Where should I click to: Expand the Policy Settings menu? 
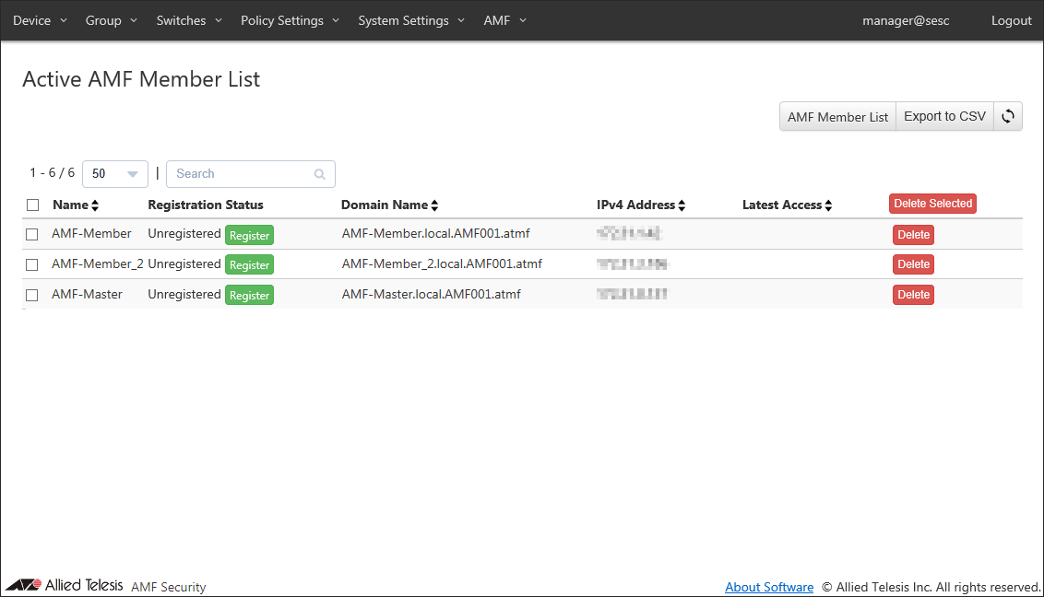click(x=290, y=20)
